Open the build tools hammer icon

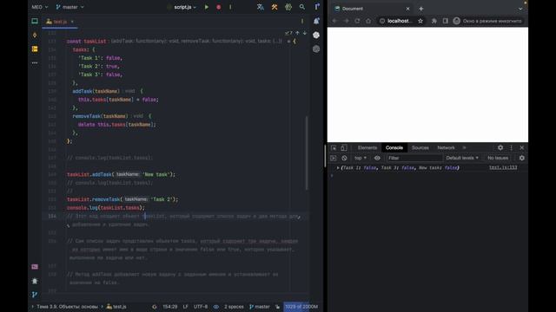pos(275,7)
